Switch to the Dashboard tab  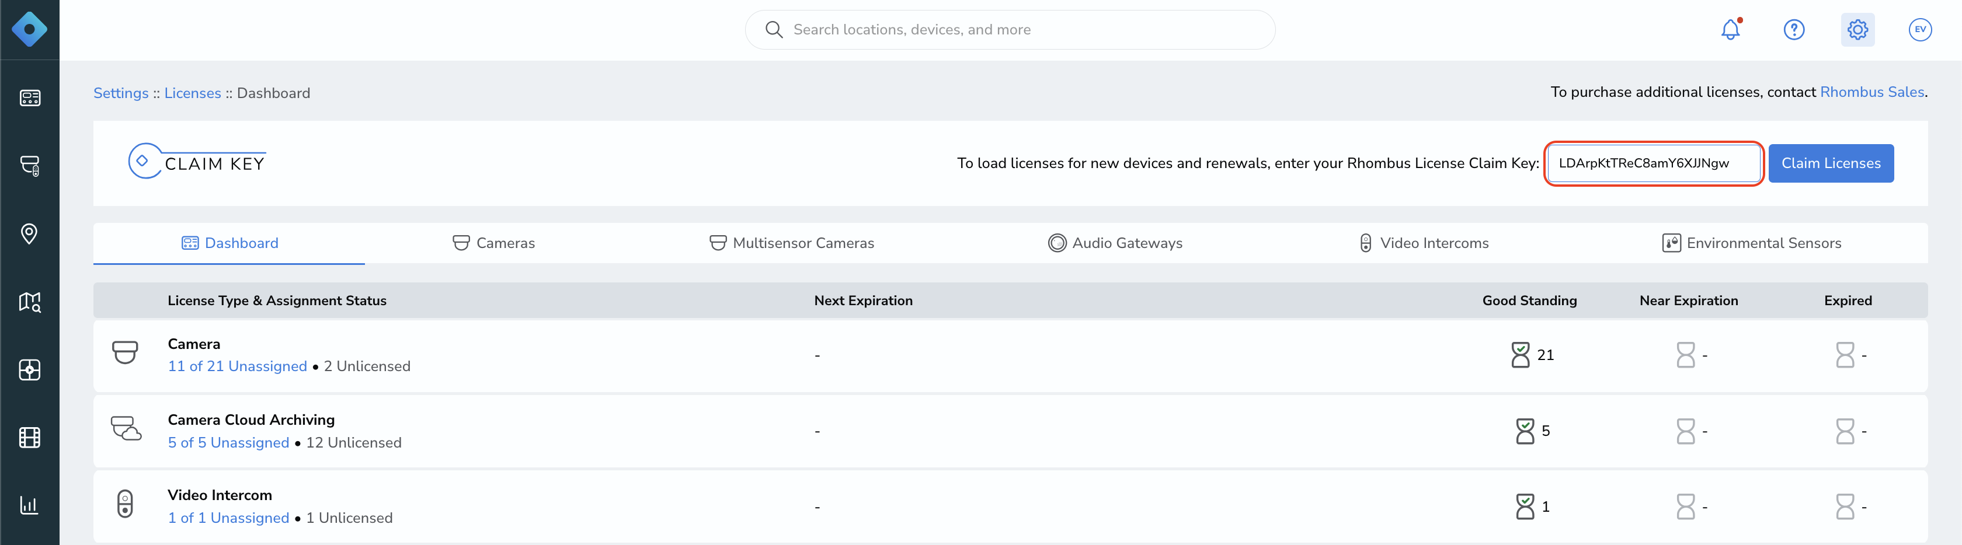(x=229, y=243)
